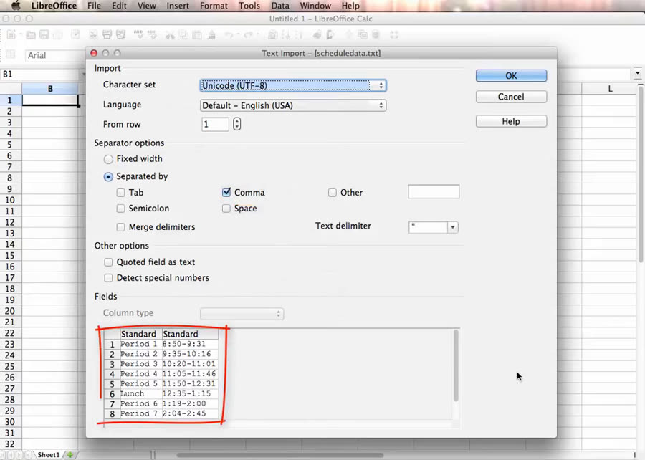Open the Apple menu
This screenshot has width=645, height=460.
pyautogui.click(x=16, y=6)
